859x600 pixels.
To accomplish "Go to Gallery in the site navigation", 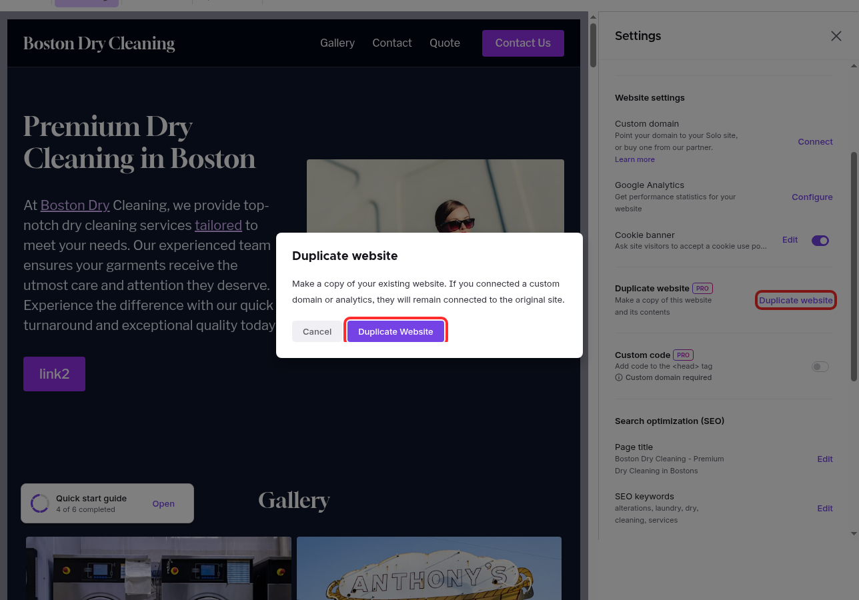I will click(x=337, y=43).
